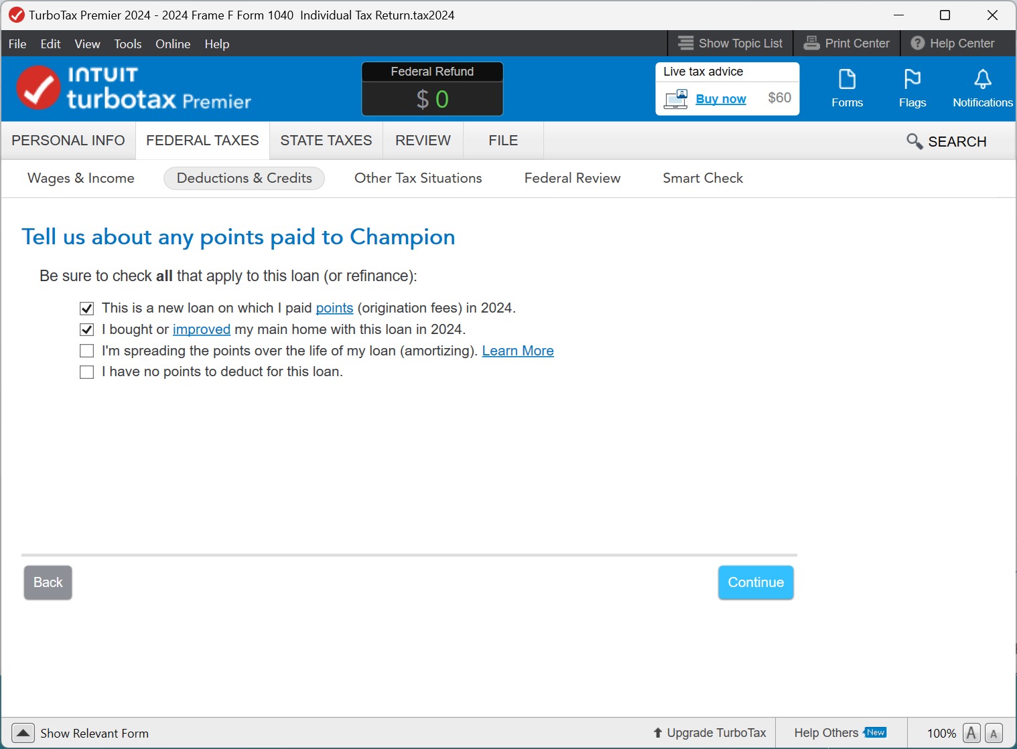The width and height of the screenshot is (1017, 749).
Task: Open the Tools menu
Action: click(128, 44)
